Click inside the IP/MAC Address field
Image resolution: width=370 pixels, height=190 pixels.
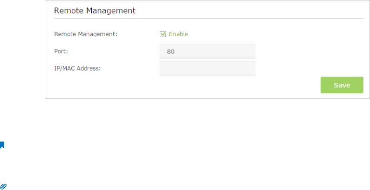click(x=207, y=68)
